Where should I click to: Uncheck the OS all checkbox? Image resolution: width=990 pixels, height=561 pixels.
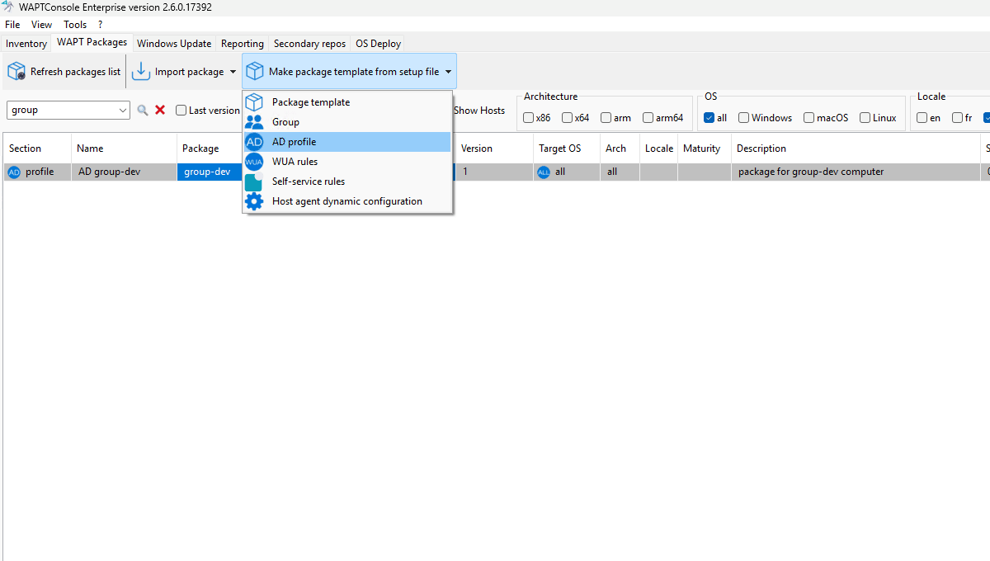[x=709, y=118]
